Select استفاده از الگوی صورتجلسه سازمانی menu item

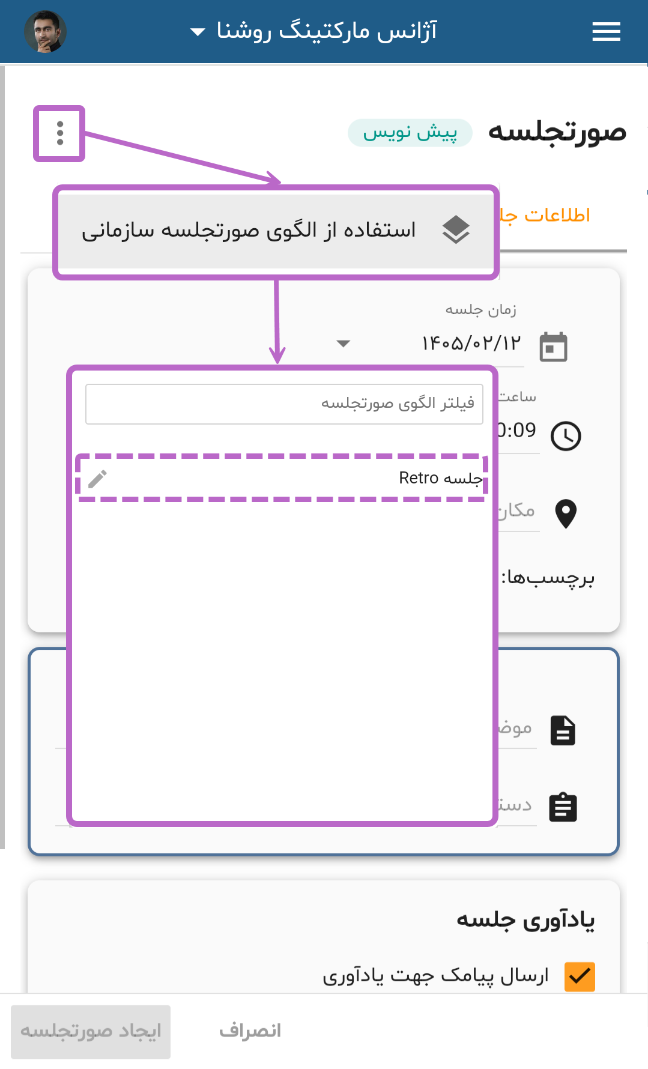click(276, 231)
